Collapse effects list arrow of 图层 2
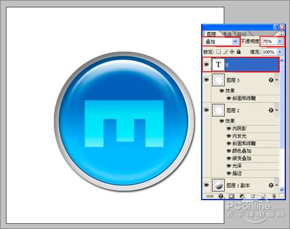The width and height of the screenshot is (290, 229). click(277, 110)
